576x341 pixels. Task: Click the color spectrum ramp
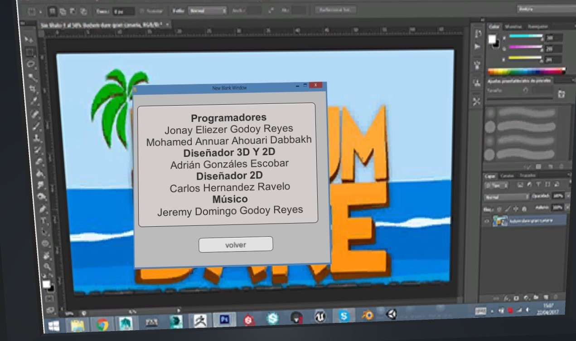pos(527,71)
